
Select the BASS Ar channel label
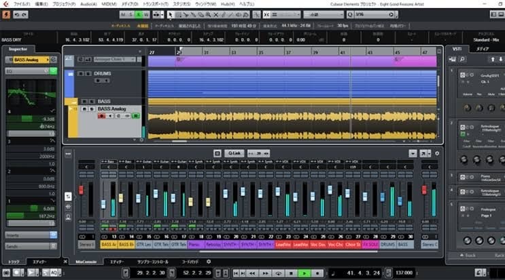(x=109, y=245)
